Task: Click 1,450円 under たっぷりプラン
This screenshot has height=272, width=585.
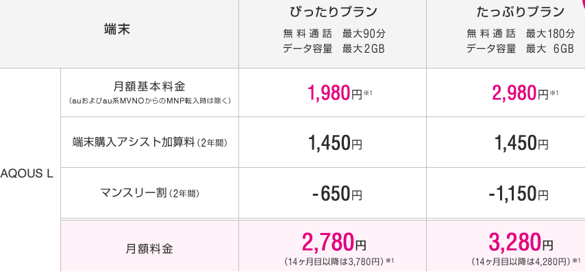Action: [521, 143]
